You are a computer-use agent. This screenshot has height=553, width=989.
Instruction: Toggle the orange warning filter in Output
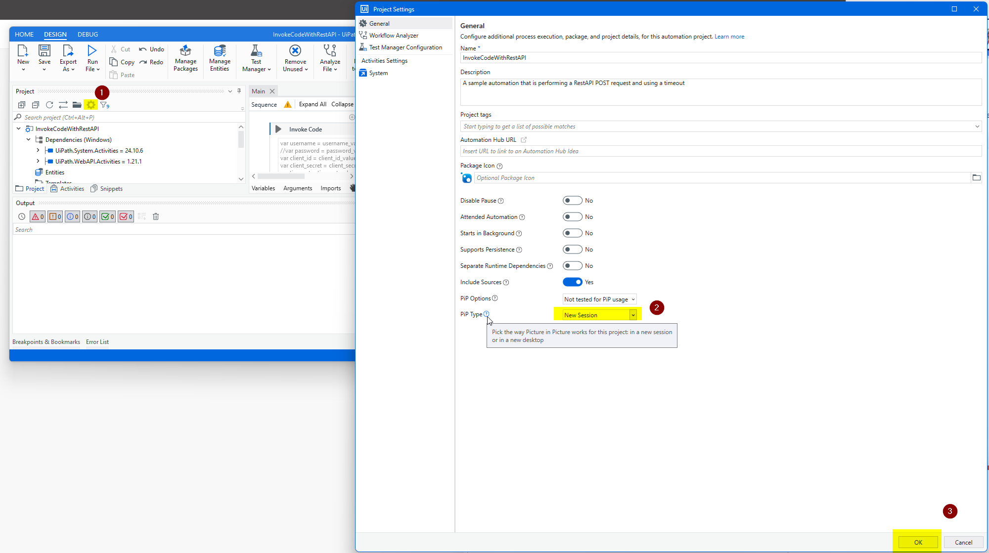click(x=55, y=216)
